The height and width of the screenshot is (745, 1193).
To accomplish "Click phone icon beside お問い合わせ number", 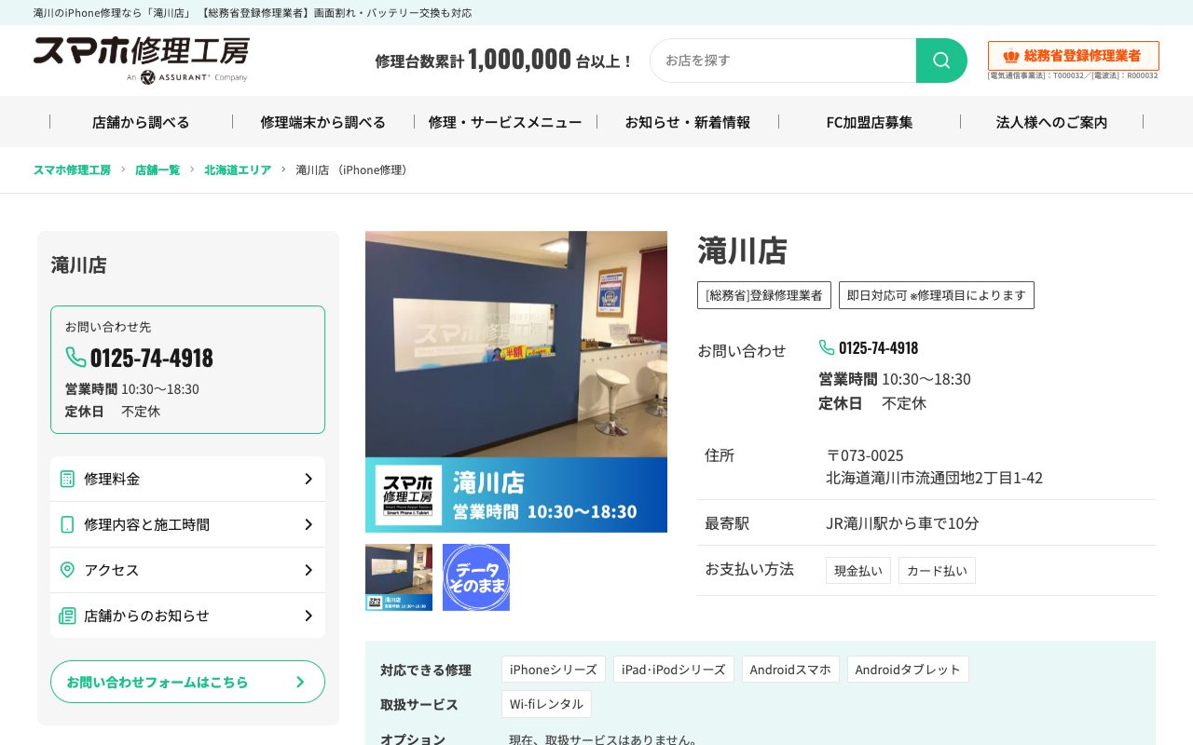I will pos(827,347).
